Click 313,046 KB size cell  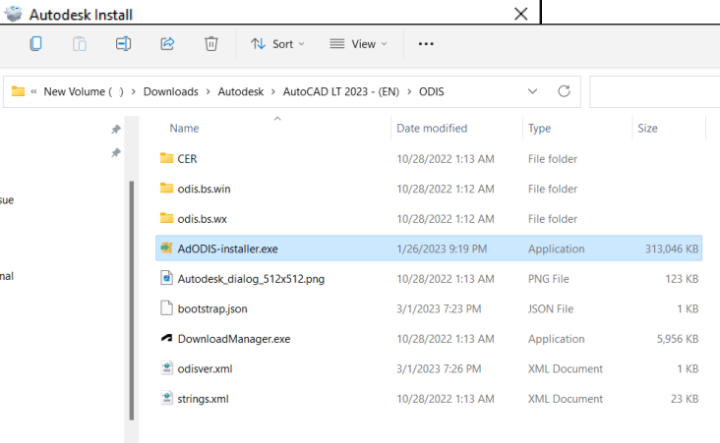pos(672,249)
